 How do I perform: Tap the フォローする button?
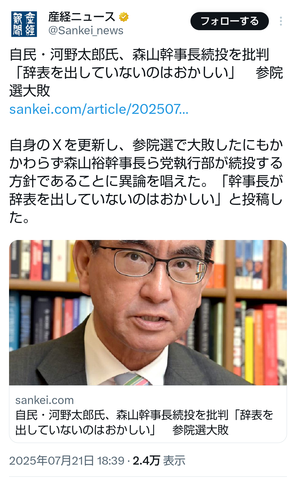coord(229,21)
